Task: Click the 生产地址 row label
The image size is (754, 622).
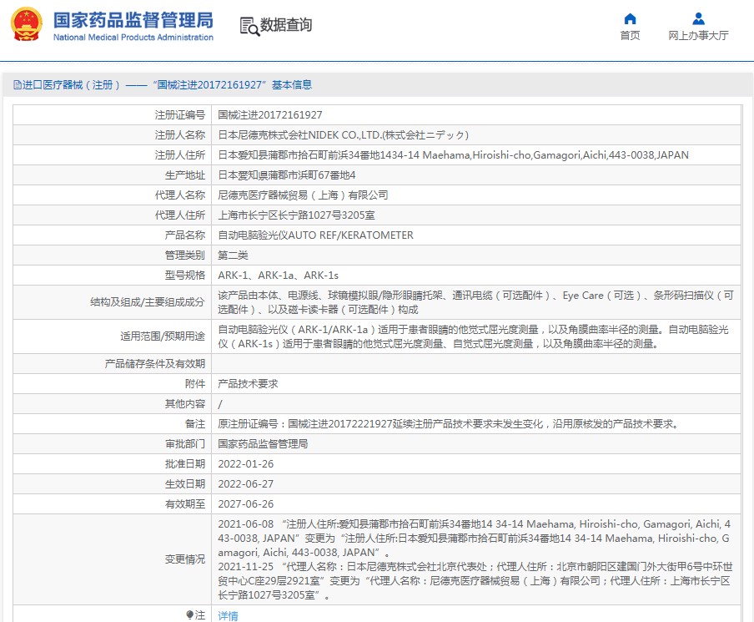Action: (185, 175)
